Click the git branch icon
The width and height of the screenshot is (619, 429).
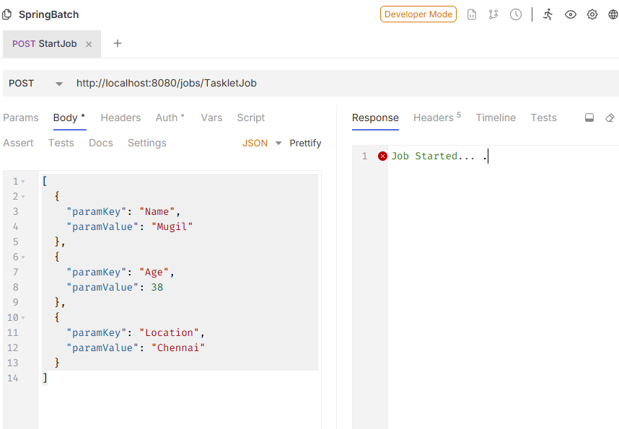point(493,14)
